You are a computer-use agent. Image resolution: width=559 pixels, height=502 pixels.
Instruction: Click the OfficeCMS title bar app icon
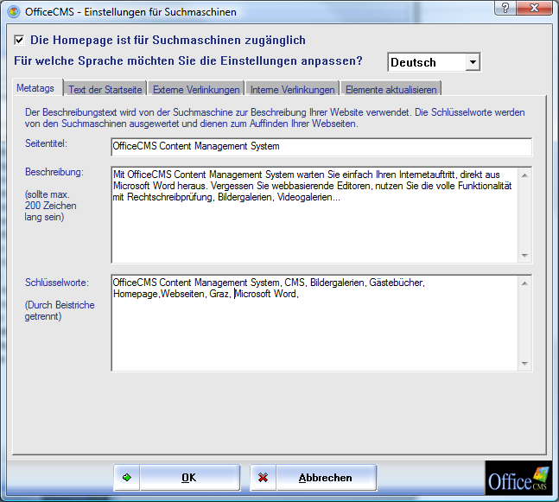pyautogui.click(x=14, y=12)
